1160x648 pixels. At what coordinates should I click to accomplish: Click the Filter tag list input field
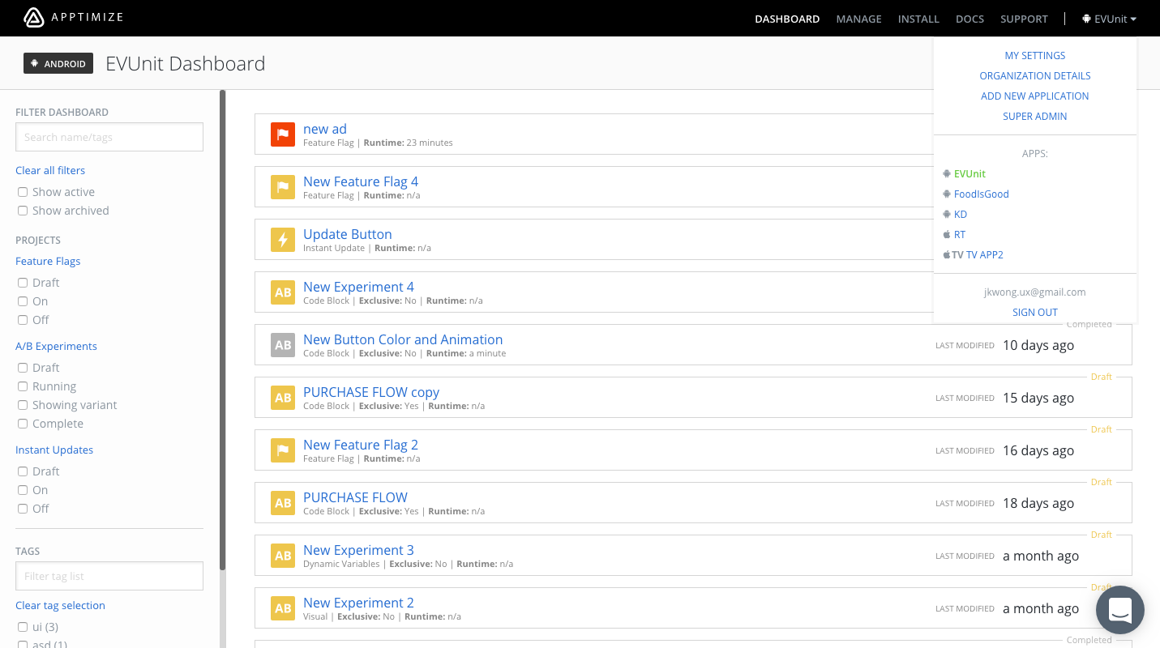(109, 576)
